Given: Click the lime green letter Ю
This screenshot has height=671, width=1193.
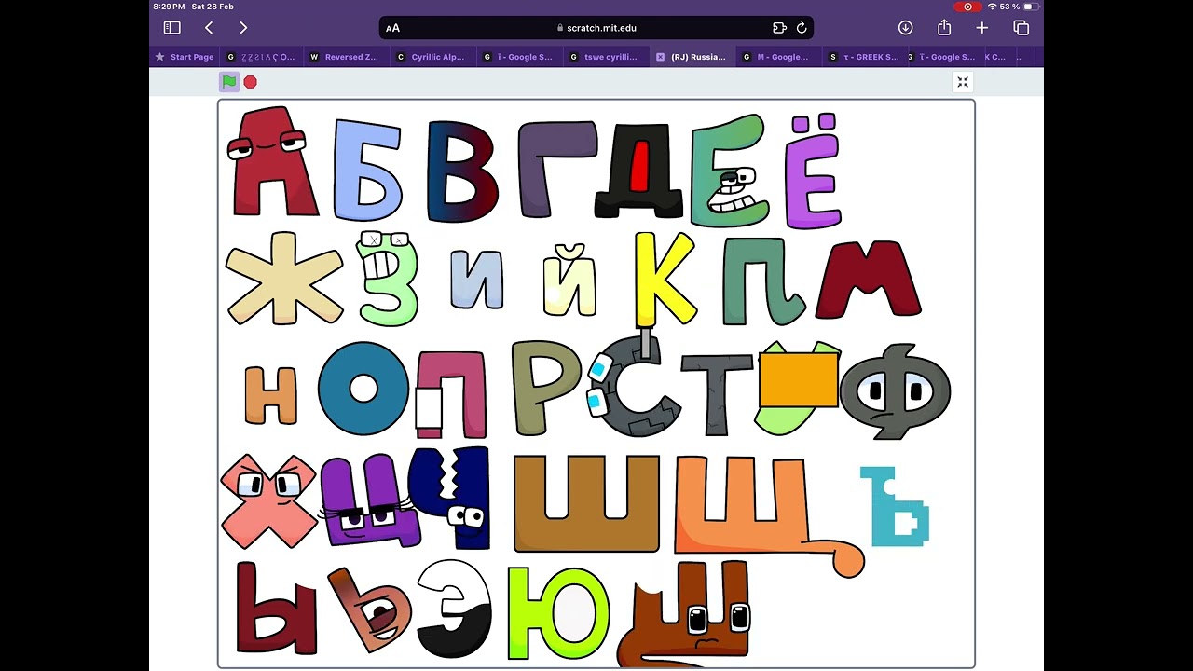Looking at the screenshot, I should [x=558, y=612].
